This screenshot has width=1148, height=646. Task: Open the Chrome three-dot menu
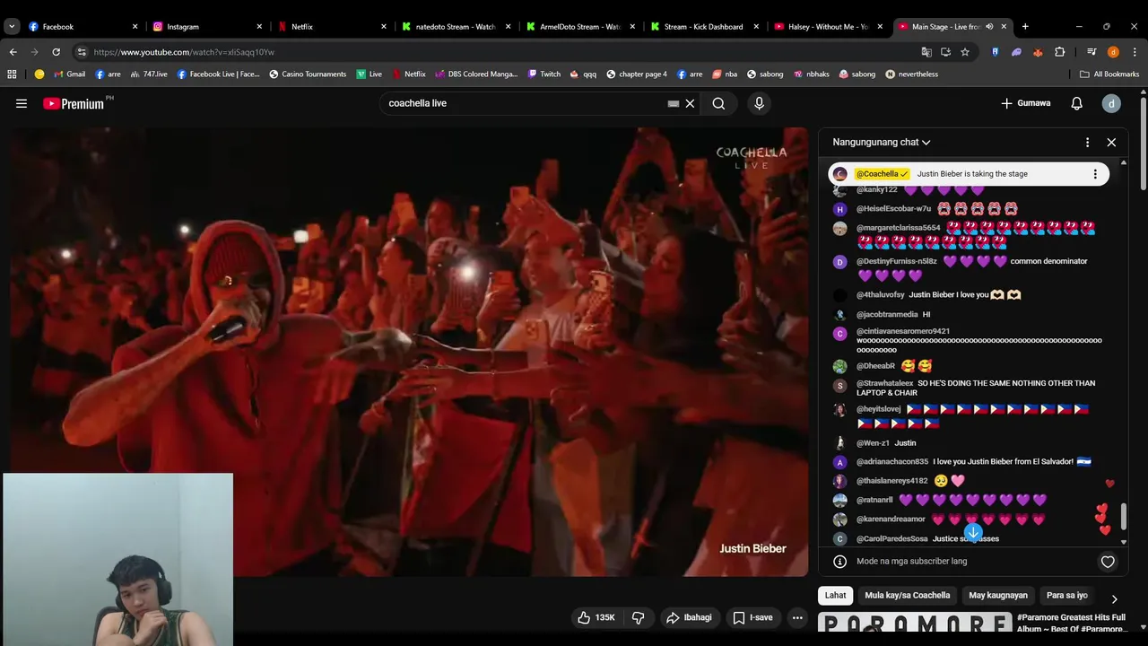1135,52
